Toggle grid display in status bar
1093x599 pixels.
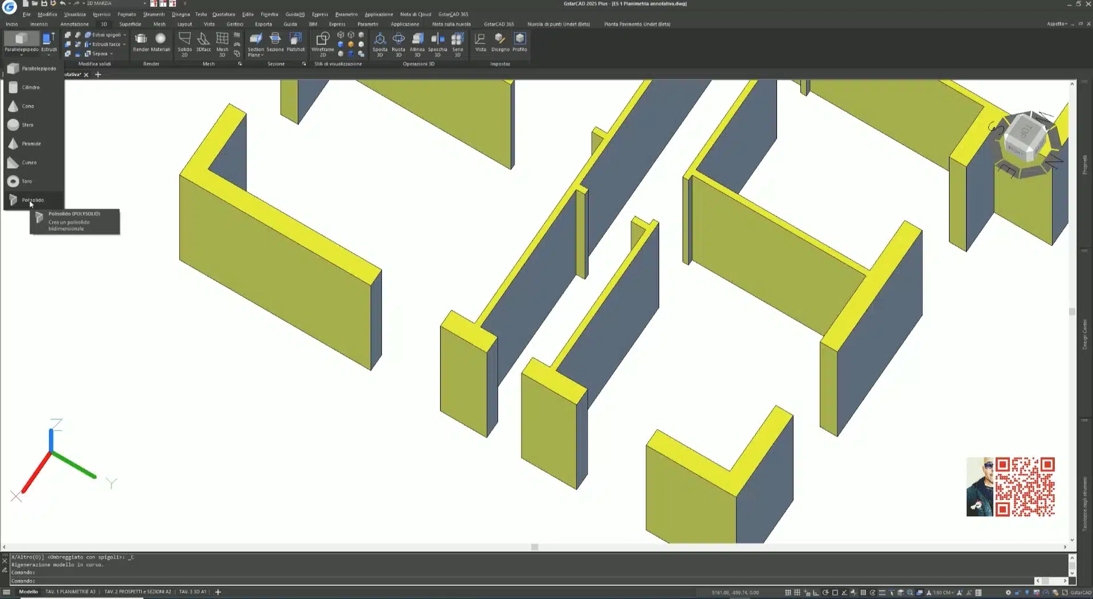[797, 592]
